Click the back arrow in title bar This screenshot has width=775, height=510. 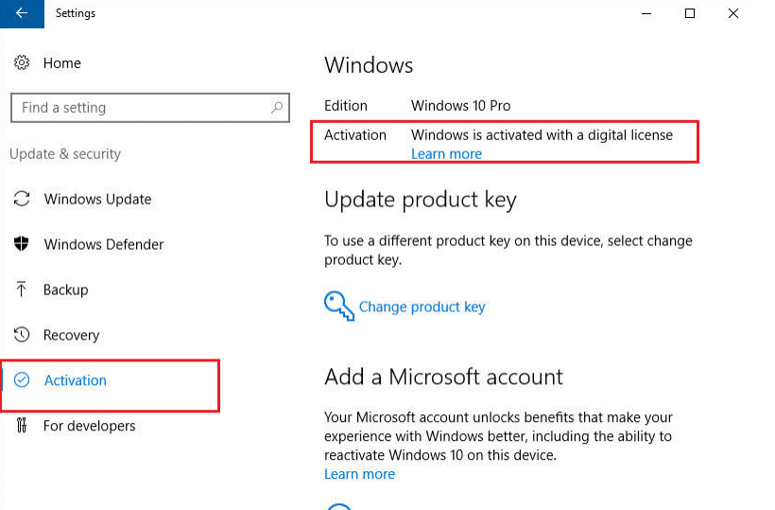coord(21,13)
